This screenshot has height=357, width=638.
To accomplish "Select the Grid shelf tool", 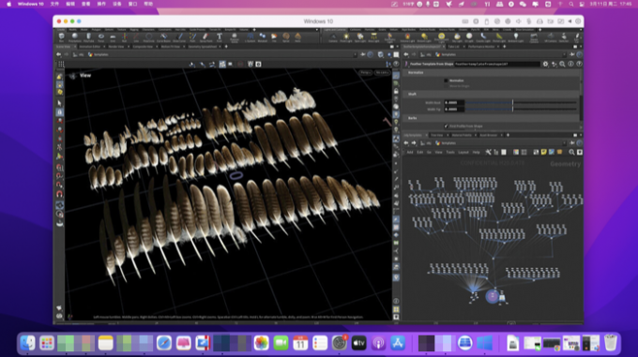I will [x=113, y=37].
